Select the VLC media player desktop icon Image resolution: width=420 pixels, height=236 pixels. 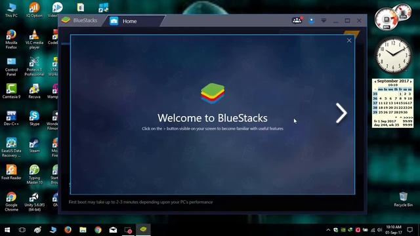[x=34, y=39]
